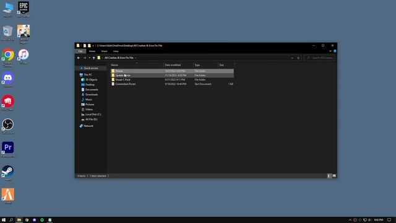Open recent locations dropdown arrow

pos(89,58)
